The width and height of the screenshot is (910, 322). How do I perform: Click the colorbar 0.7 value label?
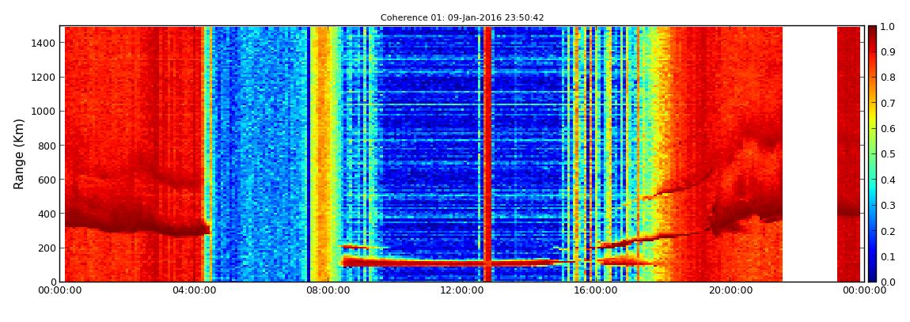point(888,104)
